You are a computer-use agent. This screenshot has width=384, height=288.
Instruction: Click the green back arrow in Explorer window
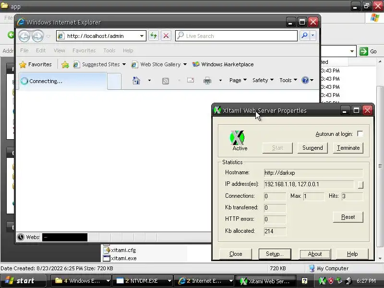pyautogui.click(x=11, y=35)
